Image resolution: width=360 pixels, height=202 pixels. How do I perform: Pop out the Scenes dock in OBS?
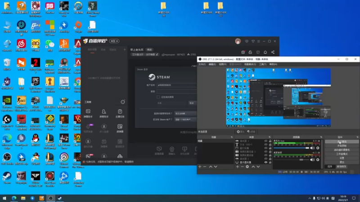tap(232, 137)
